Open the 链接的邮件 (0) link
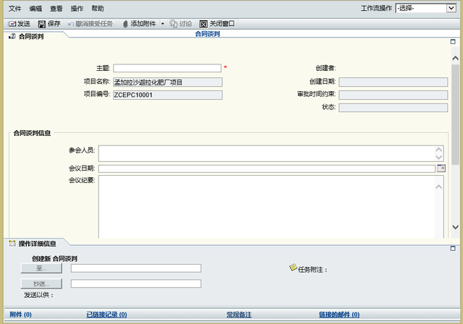Viewport: 463px width, 324px height. coord(339,315)
